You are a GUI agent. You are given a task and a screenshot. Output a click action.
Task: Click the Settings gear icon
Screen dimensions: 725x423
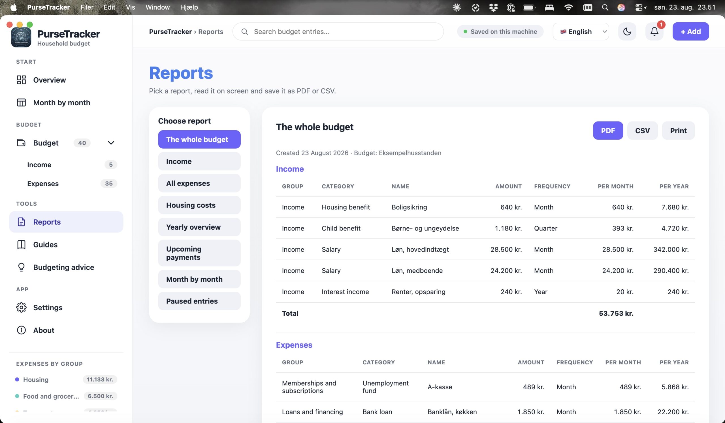[21, 307]
